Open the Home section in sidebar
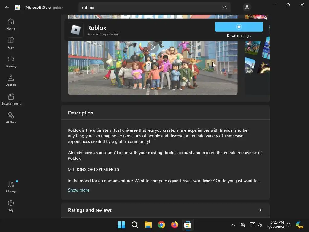 (x=11, y=24)
